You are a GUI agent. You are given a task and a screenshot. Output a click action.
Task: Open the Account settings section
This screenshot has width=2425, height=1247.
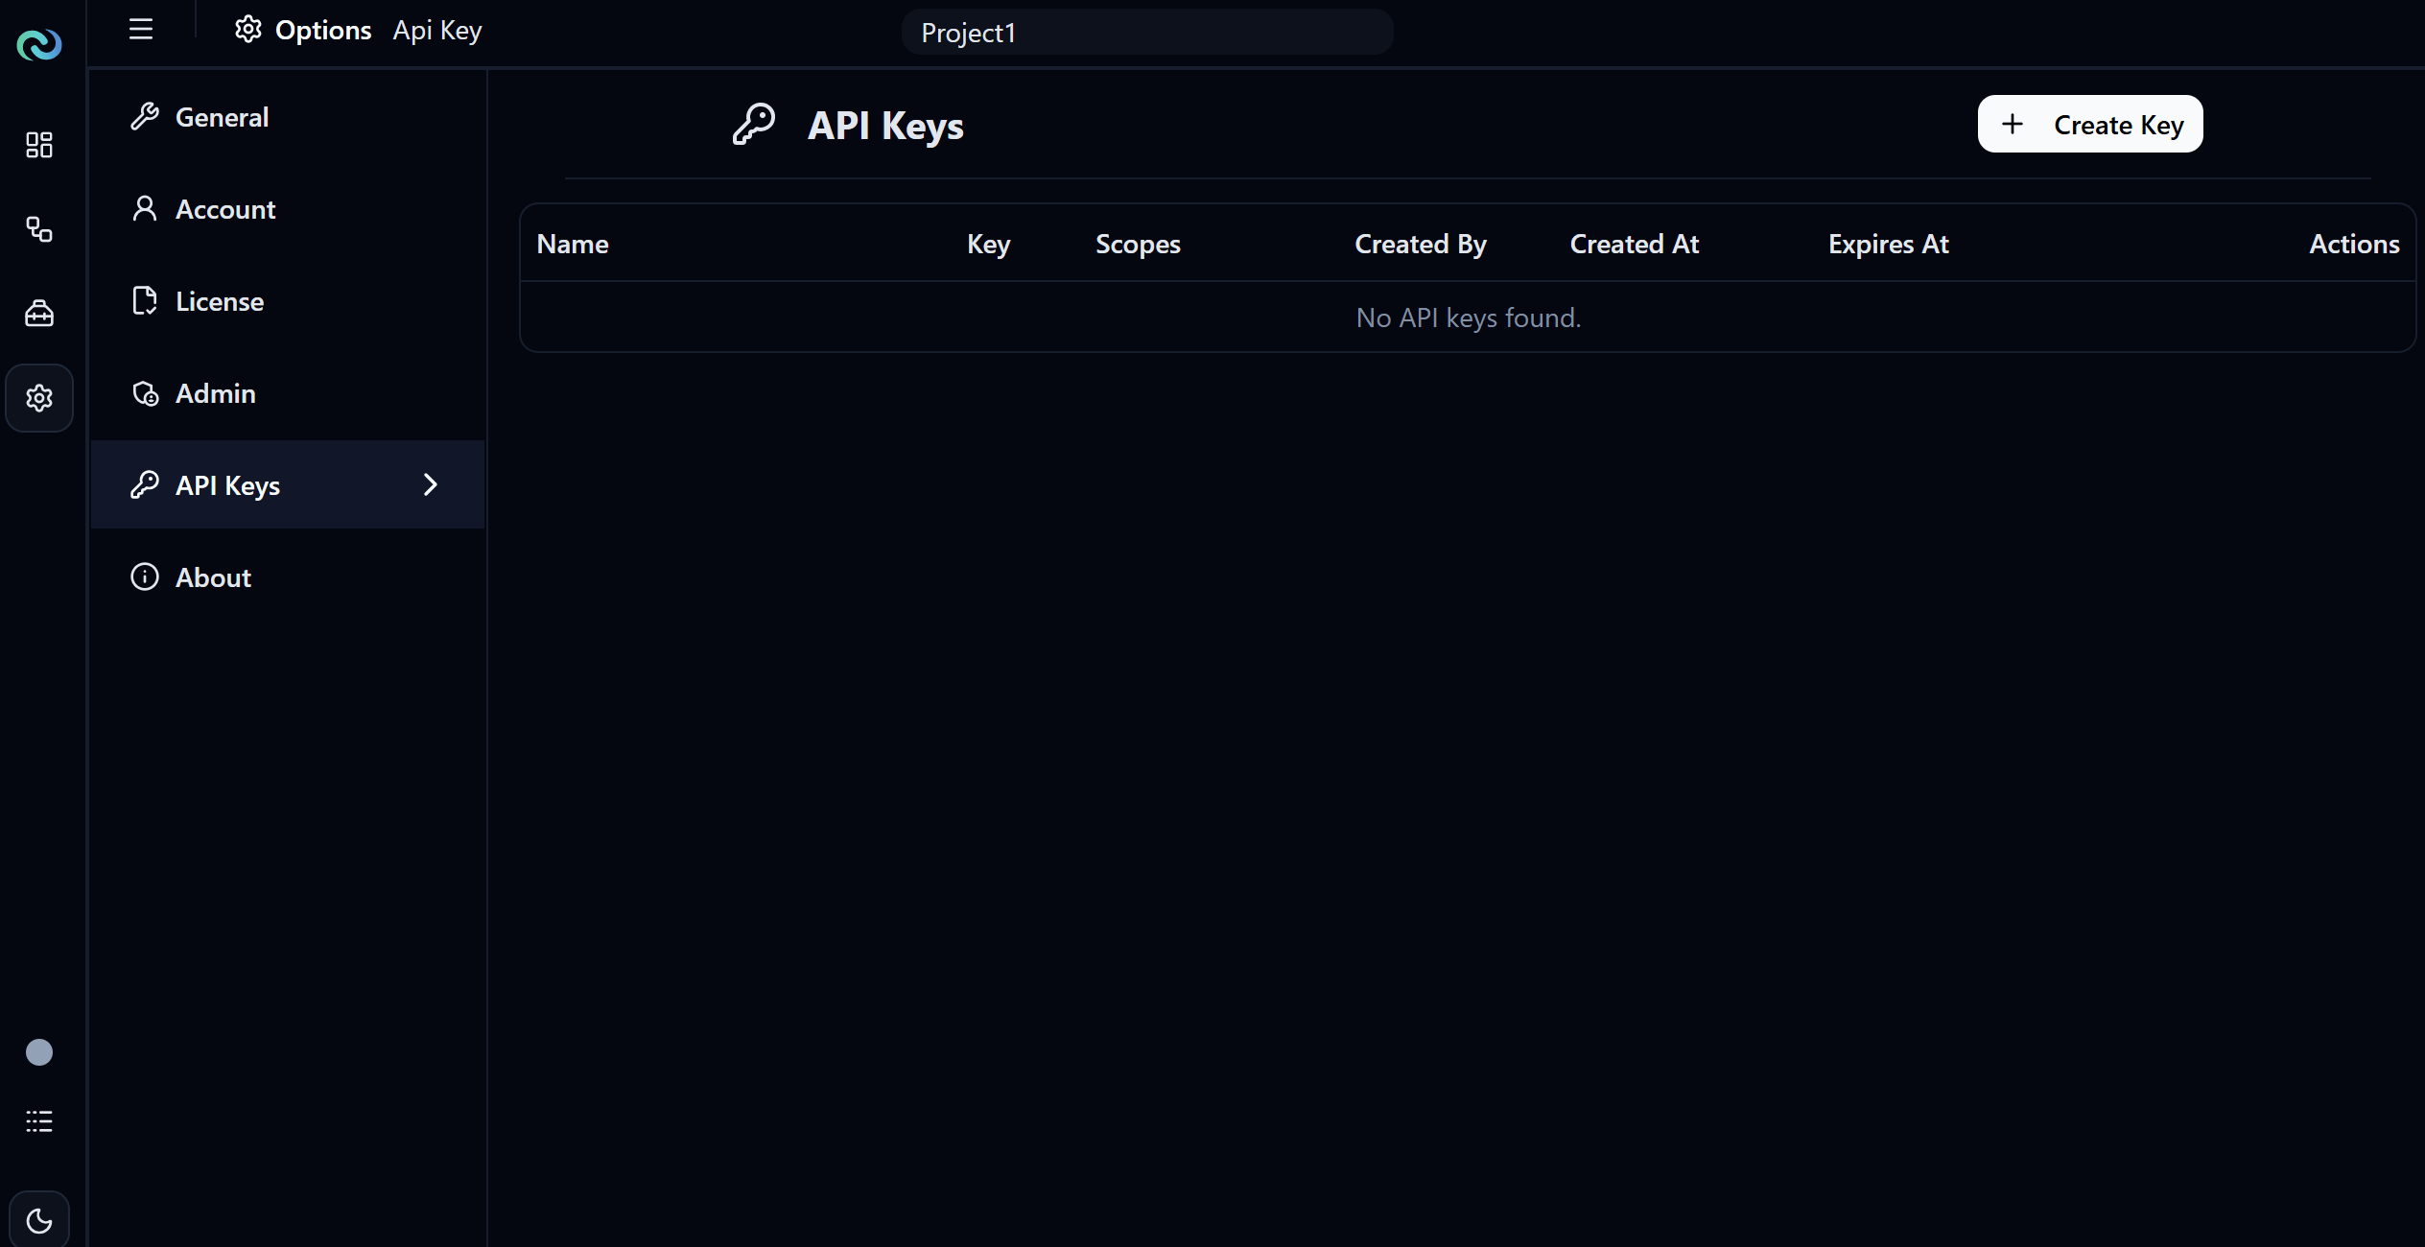pos(288,209)
